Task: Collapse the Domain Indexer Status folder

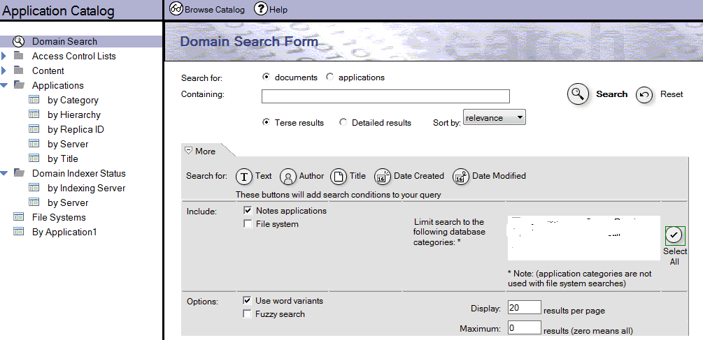Action: (x=4, y=173)
